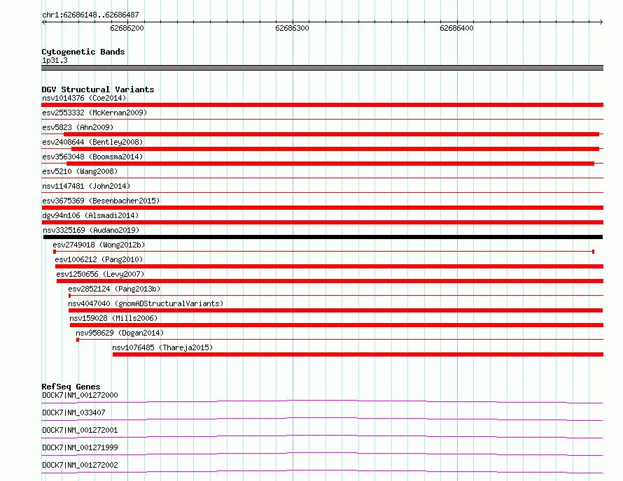Select the 1p31.3 band label
The image size is (623, 481).
pos(55,60)
